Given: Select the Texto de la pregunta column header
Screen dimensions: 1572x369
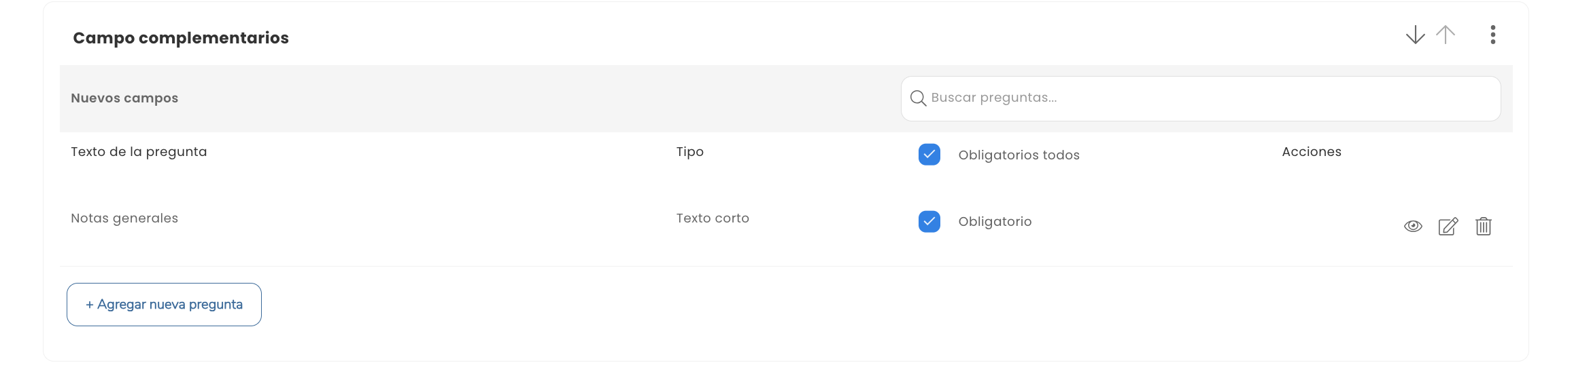Looking at the screenshot, I should coord(139,152).
